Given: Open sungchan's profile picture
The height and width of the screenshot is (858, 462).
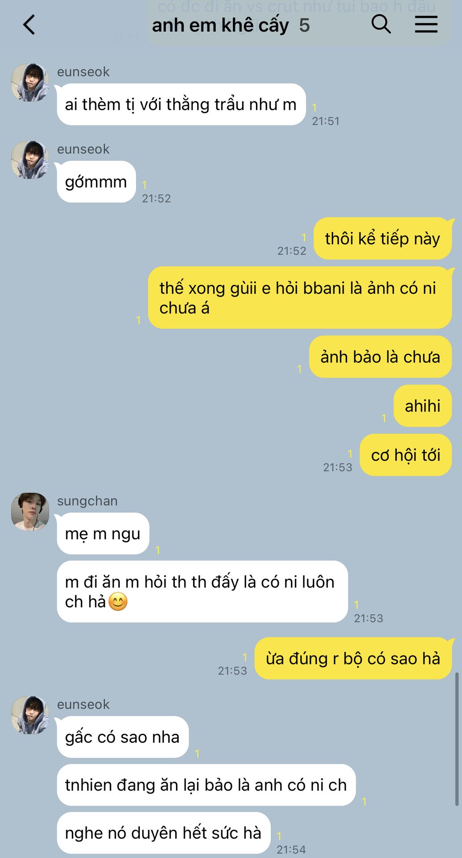Looking at the screenshot, I should [x=30, y=512].
